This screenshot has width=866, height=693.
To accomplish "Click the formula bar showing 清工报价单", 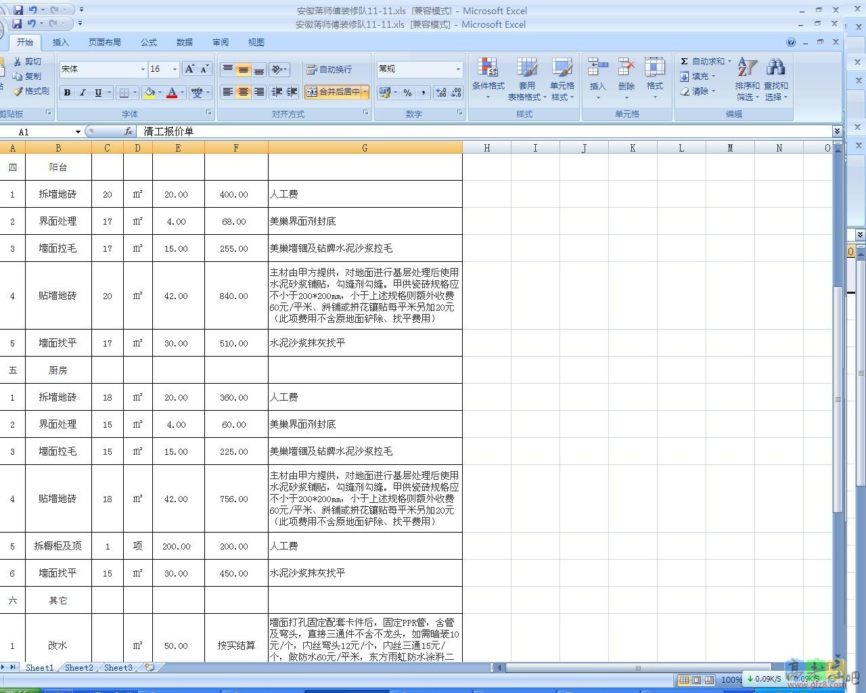I will (x=474, y=131).
